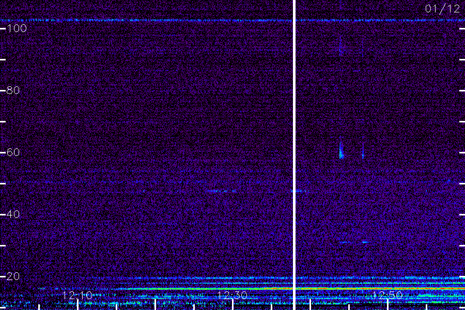Click the 12:30 time label
The height and width of the screenshot is (310, 465).
tap(233, 296)
